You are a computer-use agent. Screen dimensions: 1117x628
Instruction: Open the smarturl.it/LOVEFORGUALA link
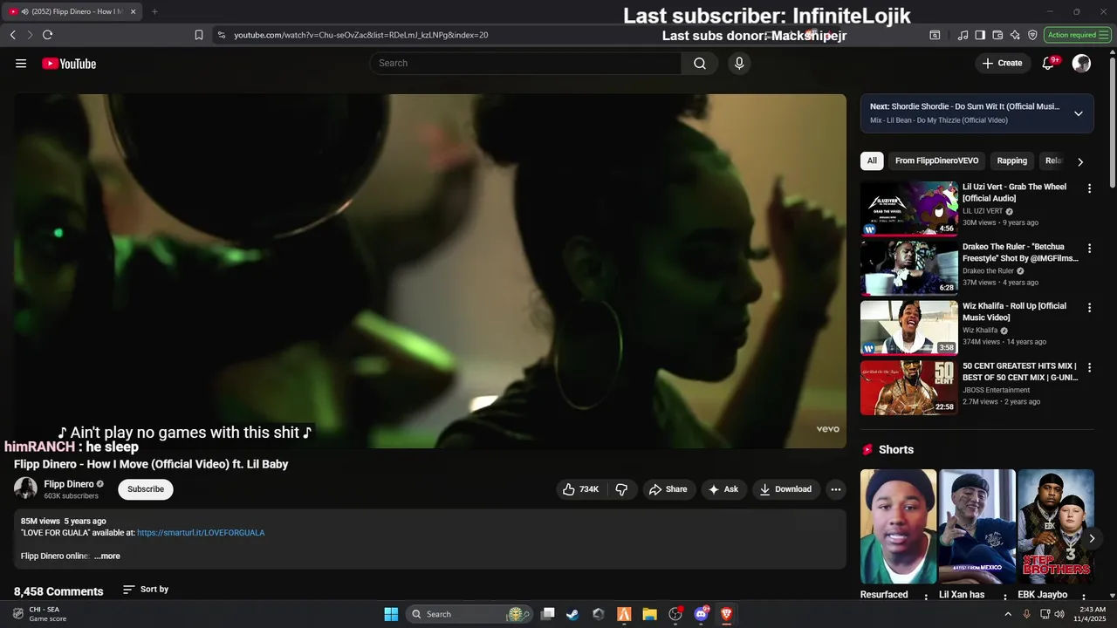tap(201, 533)
